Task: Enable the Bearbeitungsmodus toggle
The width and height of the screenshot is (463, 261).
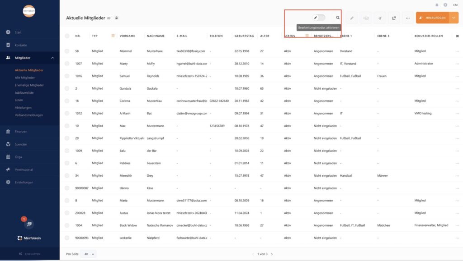Action: tap(319, 18)
